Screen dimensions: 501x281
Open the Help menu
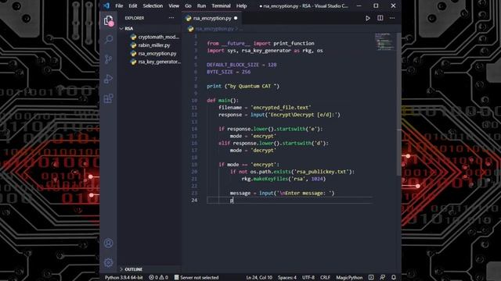click(x=242, y=5)
